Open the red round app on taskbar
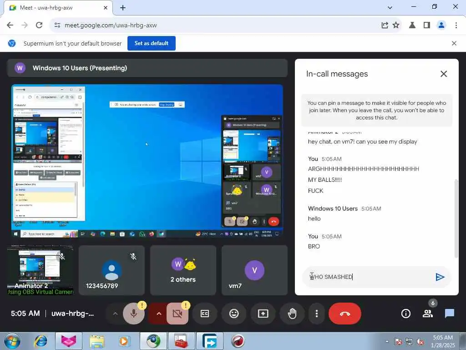The height and width of the screenshot is (350, 466). pyautogui.click(x=238, y=341)
